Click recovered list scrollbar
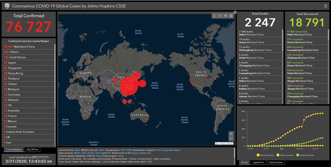331x167 pixels. coord(329,35)
